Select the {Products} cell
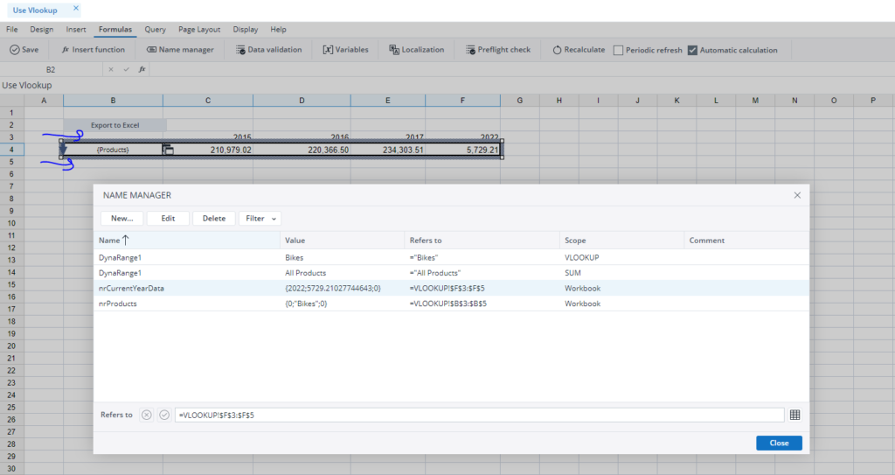This screenshot has height=475, width=895. coord(113,150)
